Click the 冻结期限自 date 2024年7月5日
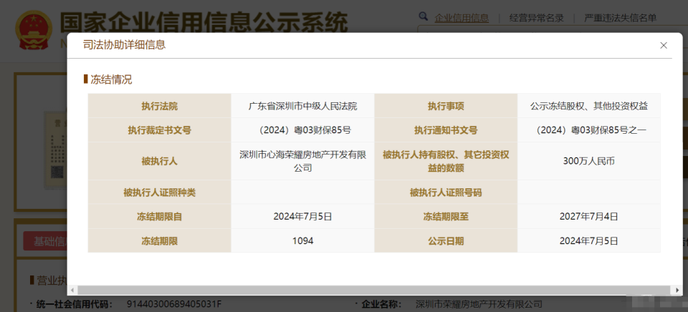This screenshot has height=312, width=688. [x=302, y=216]
